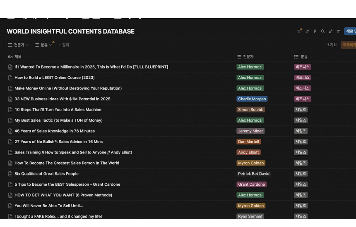Click the orange Simon Squibb tag
This screenshot has width=356, height=227.
pyautogui.click(x=250, y=110)
